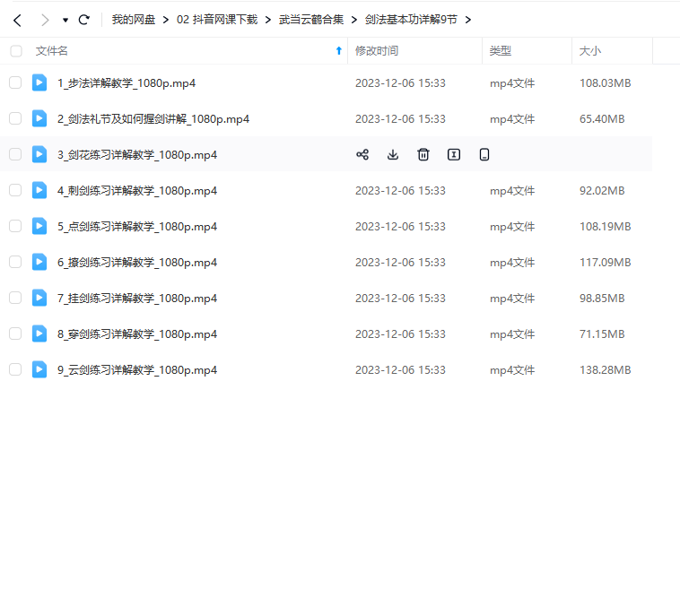Click the blue sort direction arrow

click(x=339, y=51)
